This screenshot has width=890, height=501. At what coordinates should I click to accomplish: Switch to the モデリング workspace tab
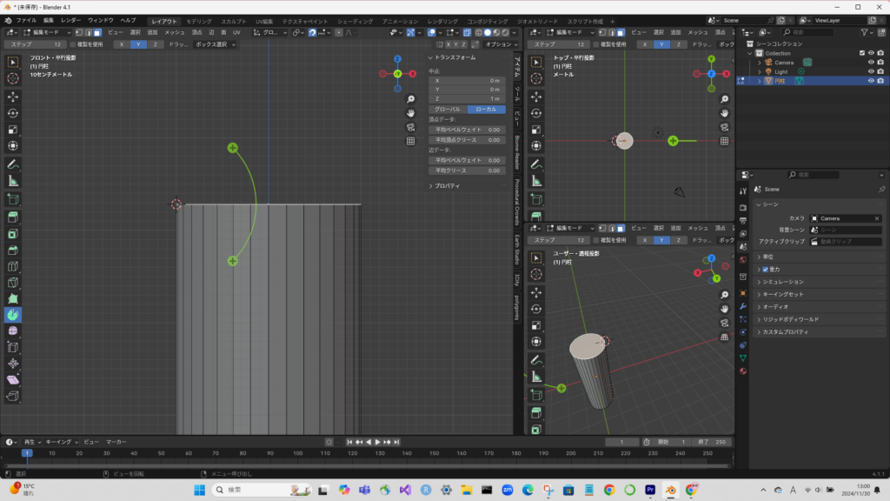[198, 20]
